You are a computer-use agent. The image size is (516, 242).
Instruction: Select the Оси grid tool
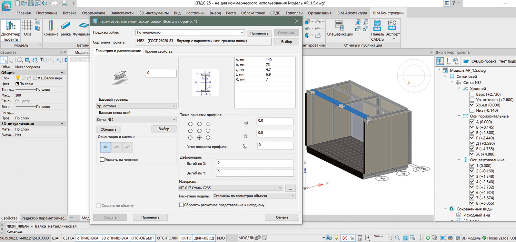[27, 28]
